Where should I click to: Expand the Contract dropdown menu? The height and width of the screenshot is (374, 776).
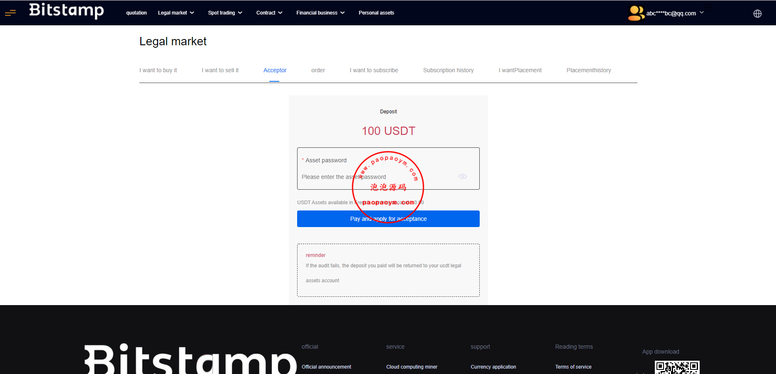pos(269,13)
